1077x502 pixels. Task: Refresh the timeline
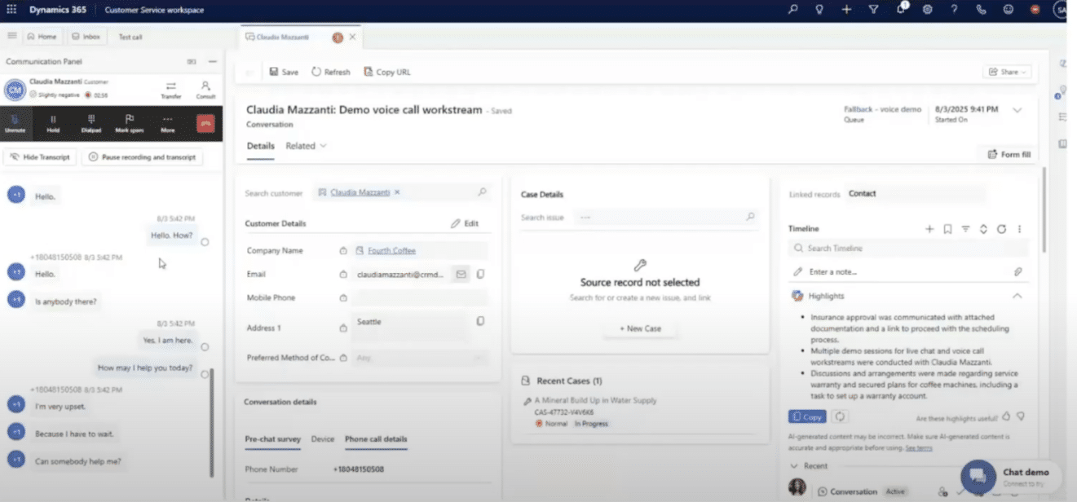point(1001,229)
